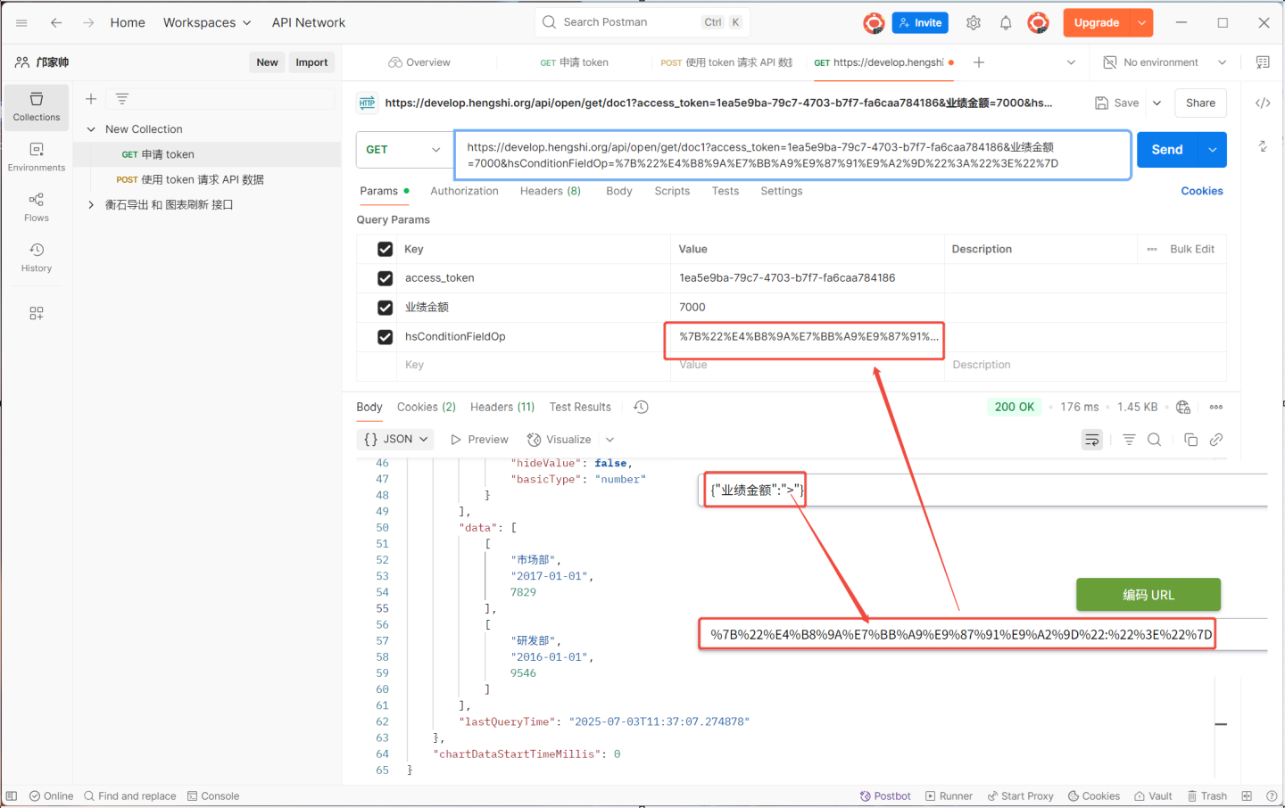The height and width of the screenshot is (808, 1285).
Task: Open the GET method dropdown
Action: 404,150
